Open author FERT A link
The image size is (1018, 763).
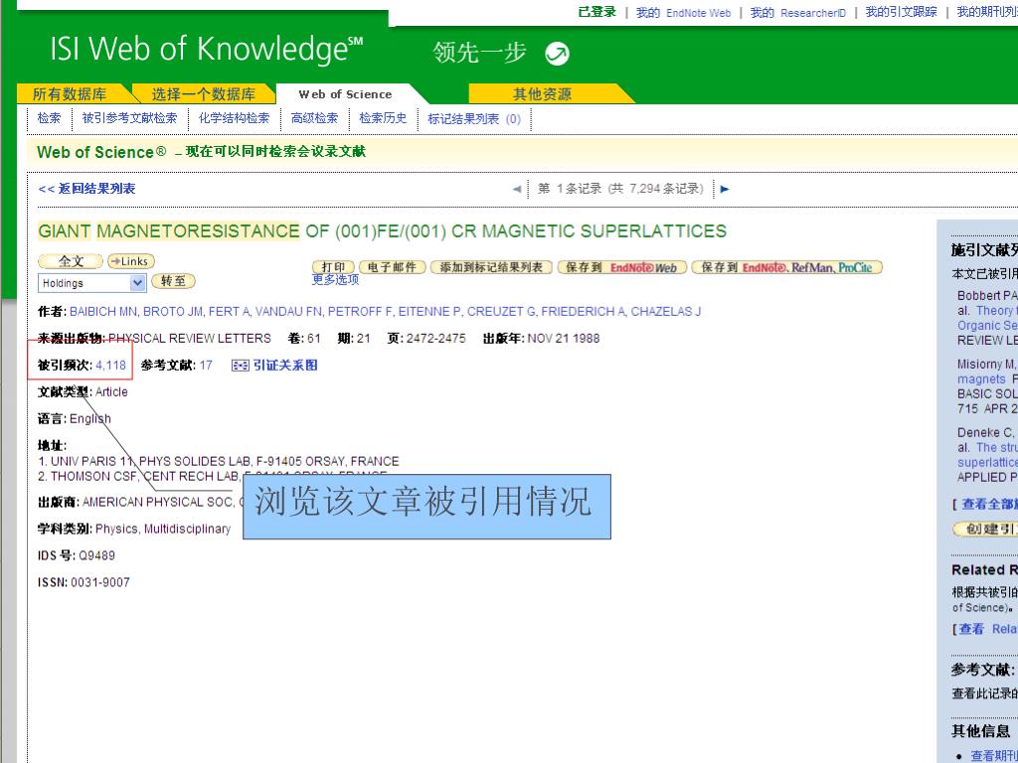(x=230, y=311)
